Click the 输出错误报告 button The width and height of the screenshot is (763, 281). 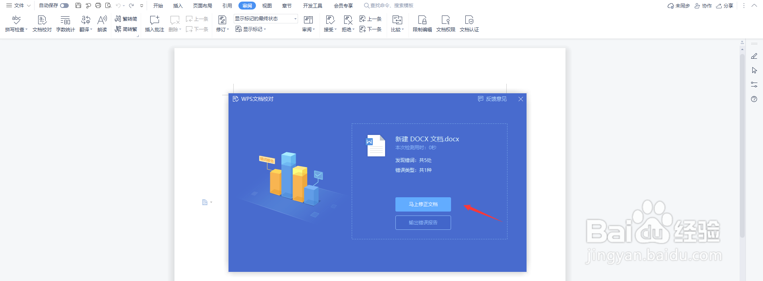pyautogui.click(x=423, y=223)
